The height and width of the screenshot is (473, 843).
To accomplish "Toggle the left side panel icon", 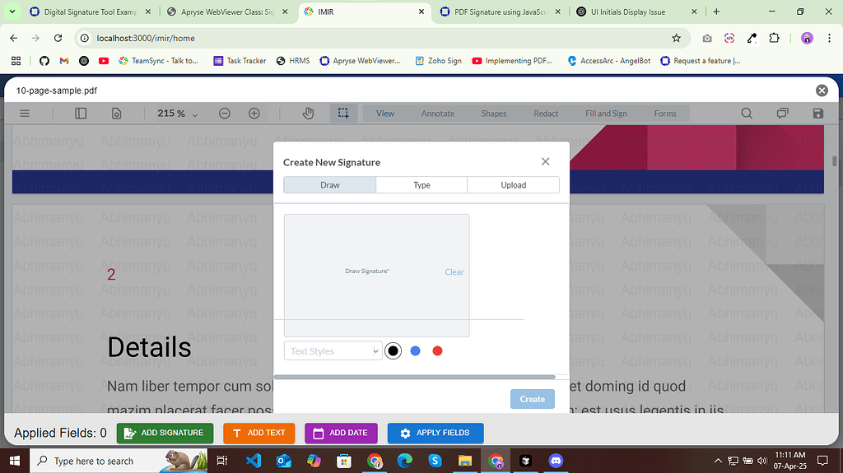I will coord(80,114).
